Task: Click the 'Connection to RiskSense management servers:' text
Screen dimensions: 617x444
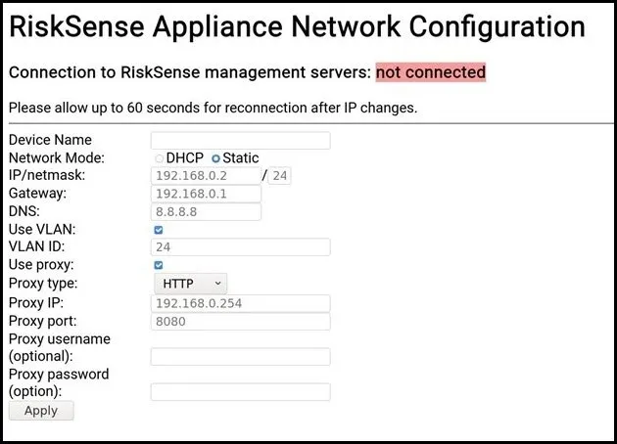Action: pos(190,72)
